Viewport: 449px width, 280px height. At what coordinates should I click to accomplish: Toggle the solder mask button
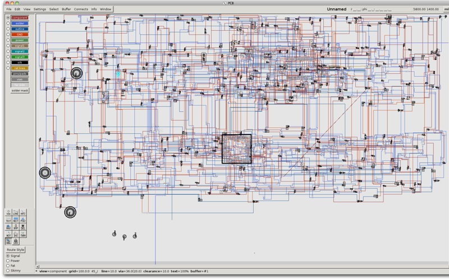coord(20,90)
